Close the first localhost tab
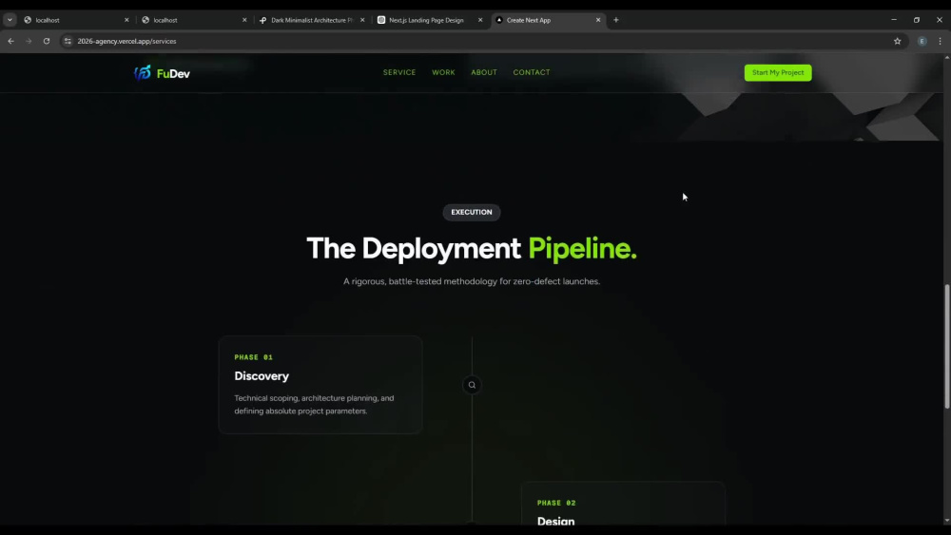951x535 pixels. (126, 20)
